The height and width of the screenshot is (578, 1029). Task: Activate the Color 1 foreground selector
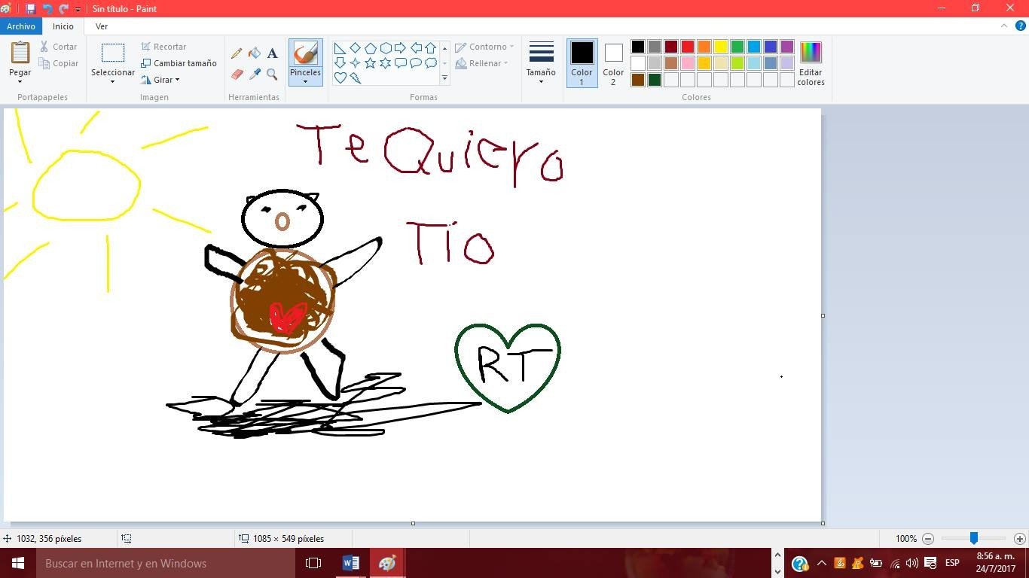click(582, 62)
